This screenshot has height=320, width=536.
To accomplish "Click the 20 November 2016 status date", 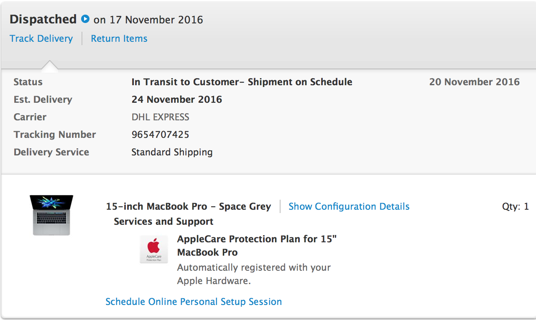I will 474,82.
